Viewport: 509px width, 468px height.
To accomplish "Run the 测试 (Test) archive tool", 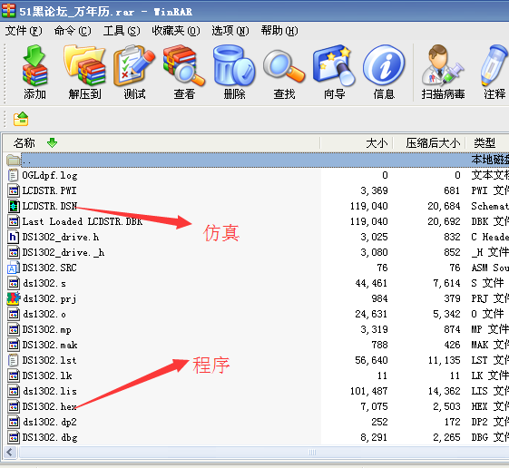I will click(134, 73).
